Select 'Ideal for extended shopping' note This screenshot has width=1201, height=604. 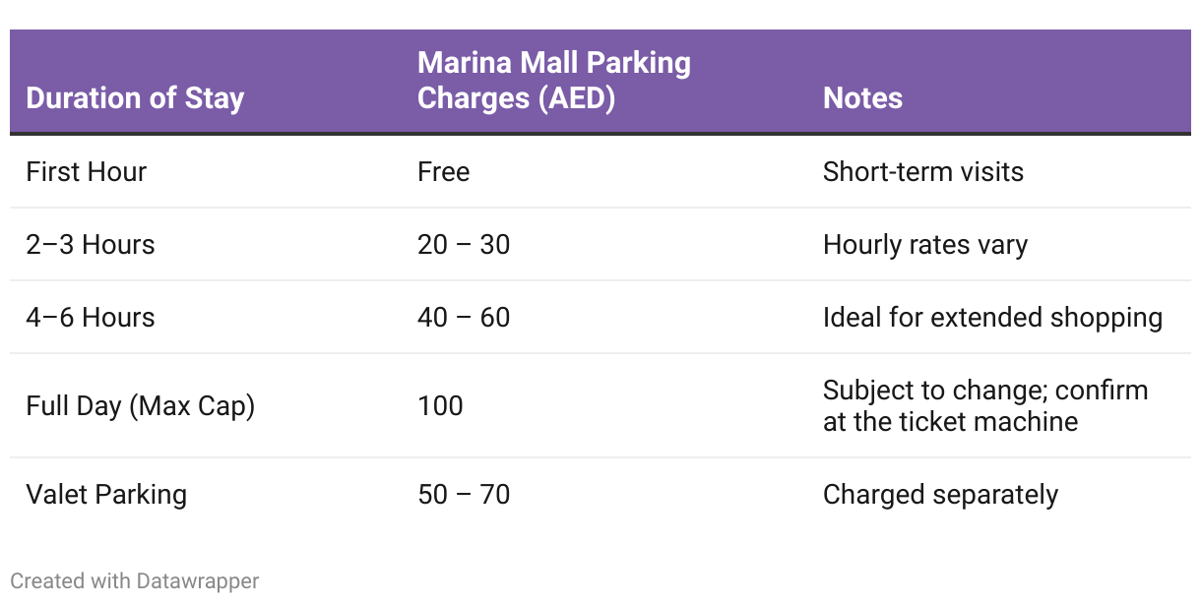pos(992,317)
